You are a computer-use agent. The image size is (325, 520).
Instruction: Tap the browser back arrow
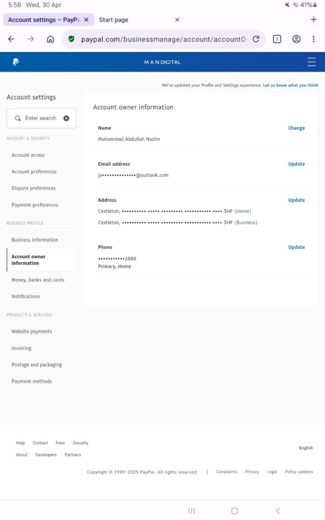click(x=11, y=39)
